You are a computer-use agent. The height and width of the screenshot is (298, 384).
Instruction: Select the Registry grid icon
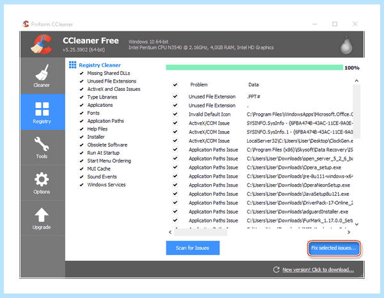(42, 109)
